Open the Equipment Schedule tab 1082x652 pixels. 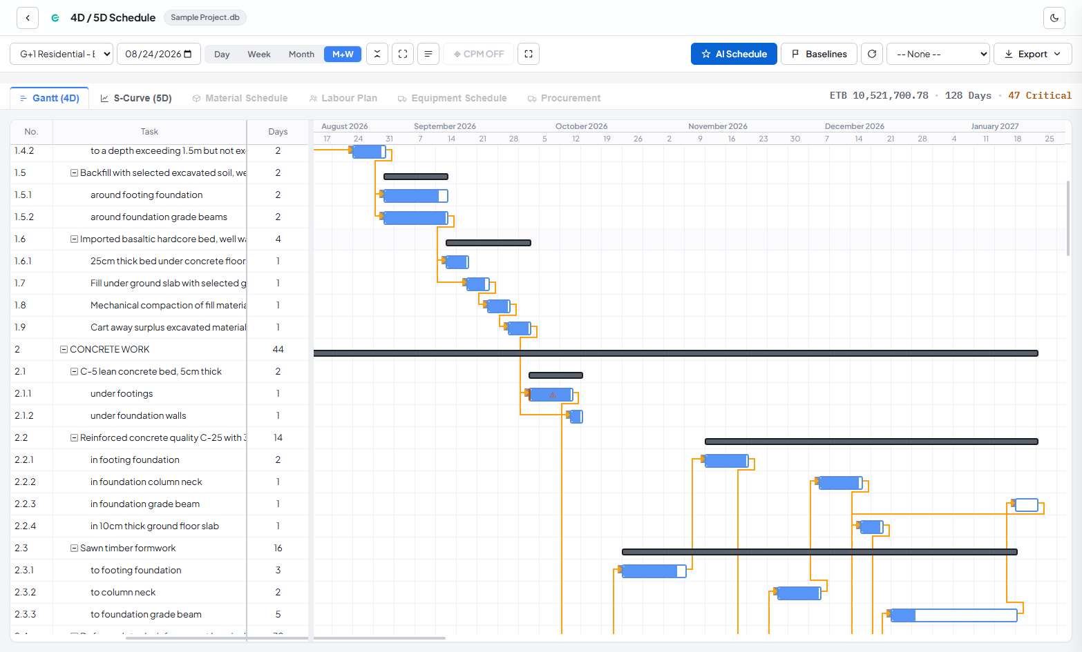pyautogui.click(x=453, y=98)
